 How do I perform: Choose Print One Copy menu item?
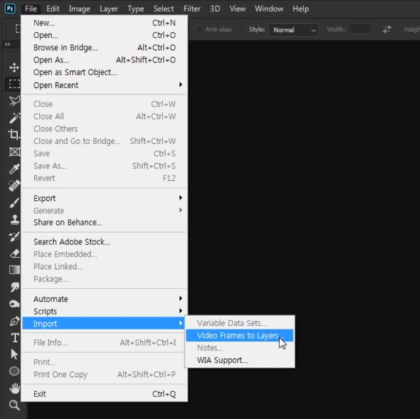click(x=105, y=374)
